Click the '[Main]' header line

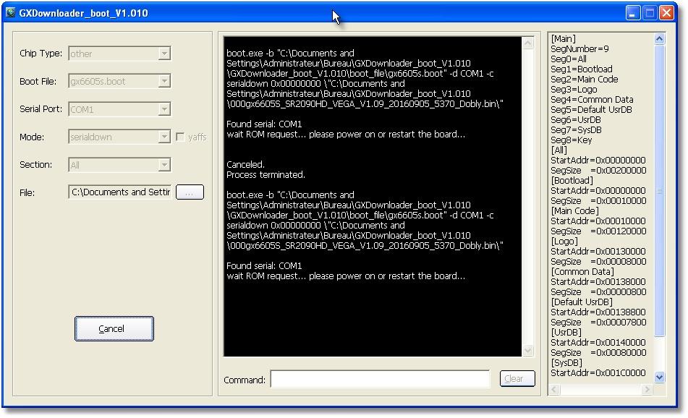click(x=564, y=38)
